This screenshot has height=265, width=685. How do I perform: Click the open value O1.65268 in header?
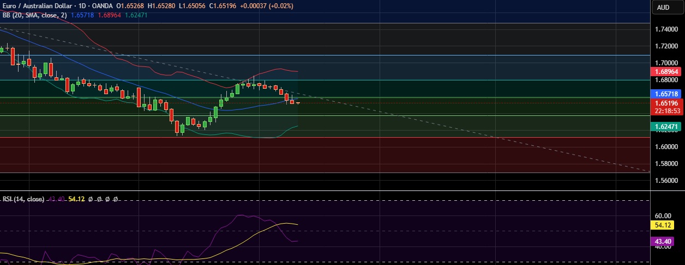pyautogui.click(x=131, y=5)
